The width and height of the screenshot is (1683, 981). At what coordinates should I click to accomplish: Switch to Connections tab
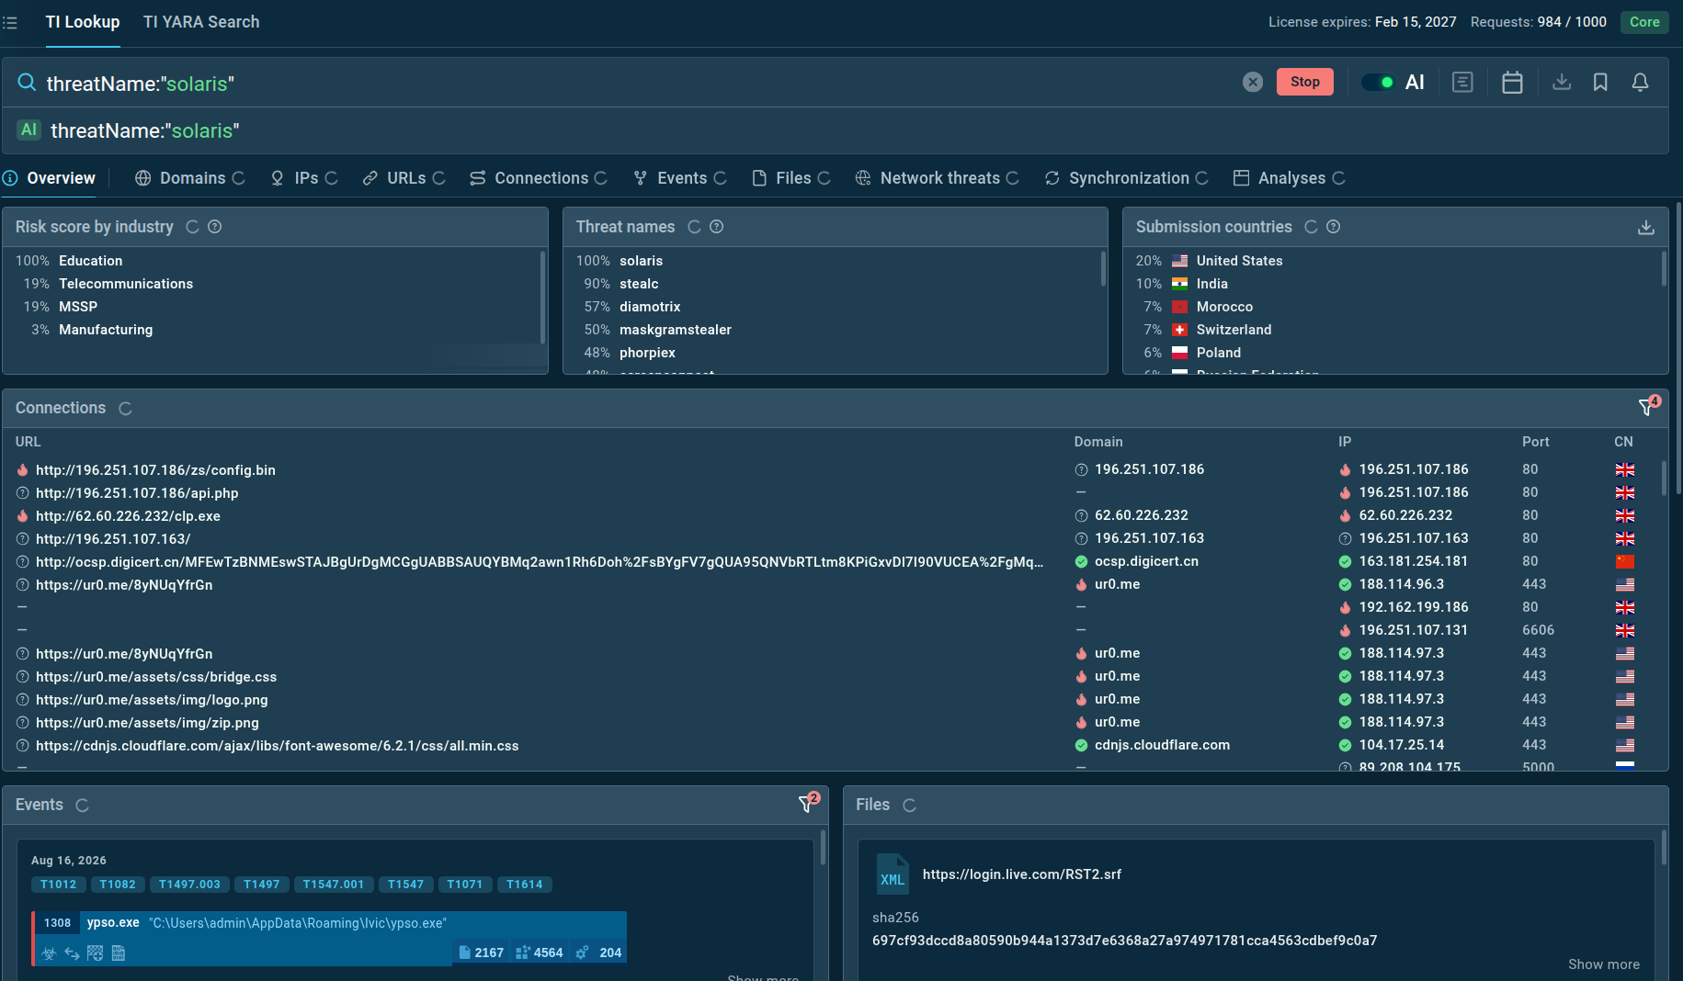pos(539,178)
